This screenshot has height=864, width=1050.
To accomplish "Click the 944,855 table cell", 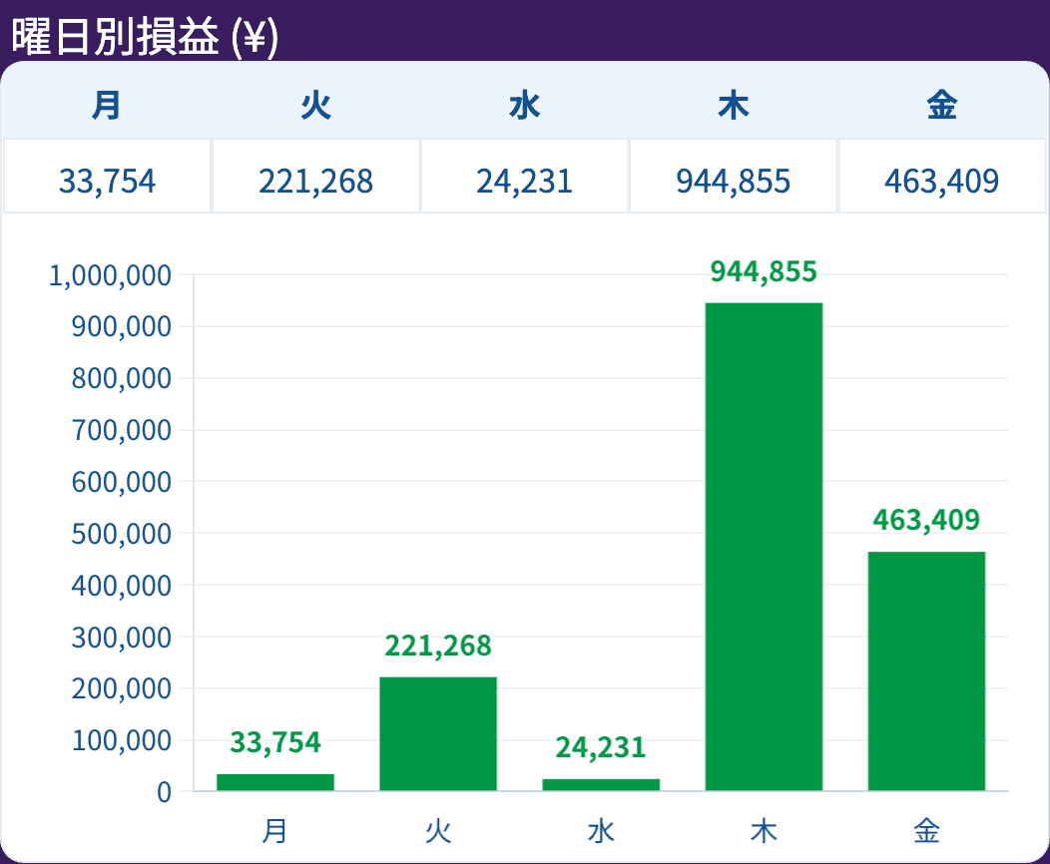I will click(734, 176).
